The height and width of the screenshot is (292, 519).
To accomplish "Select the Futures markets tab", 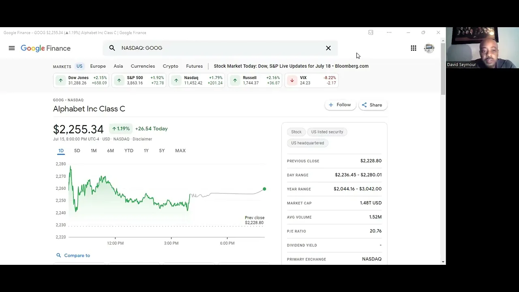I will tap(194, 66).
